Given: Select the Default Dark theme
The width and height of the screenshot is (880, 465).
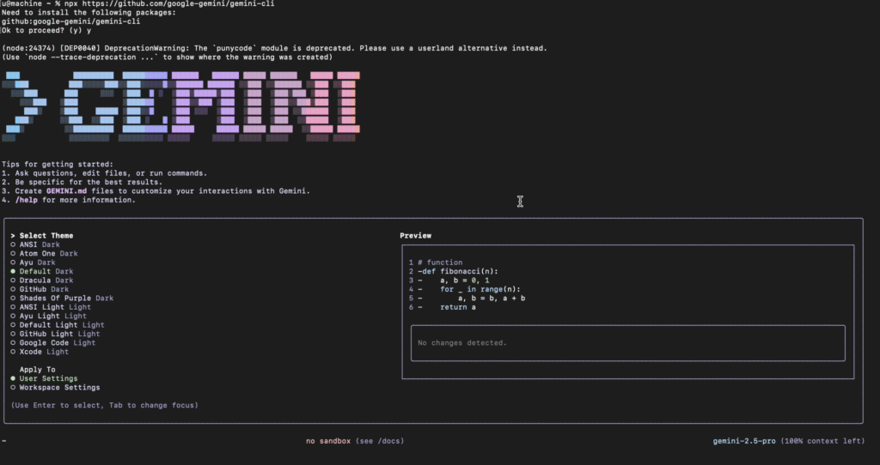Looking at the screenshot, I should [x=41, y=272].
